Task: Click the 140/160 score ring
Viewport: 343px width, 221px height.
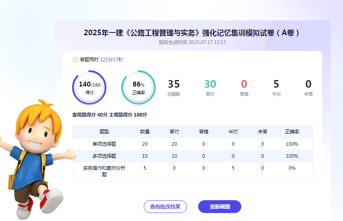Action: point(89,87)
